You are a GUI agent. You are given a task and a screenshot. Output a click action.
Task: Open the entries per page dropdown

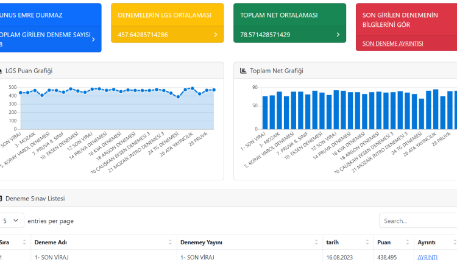[x=12, y=221]
